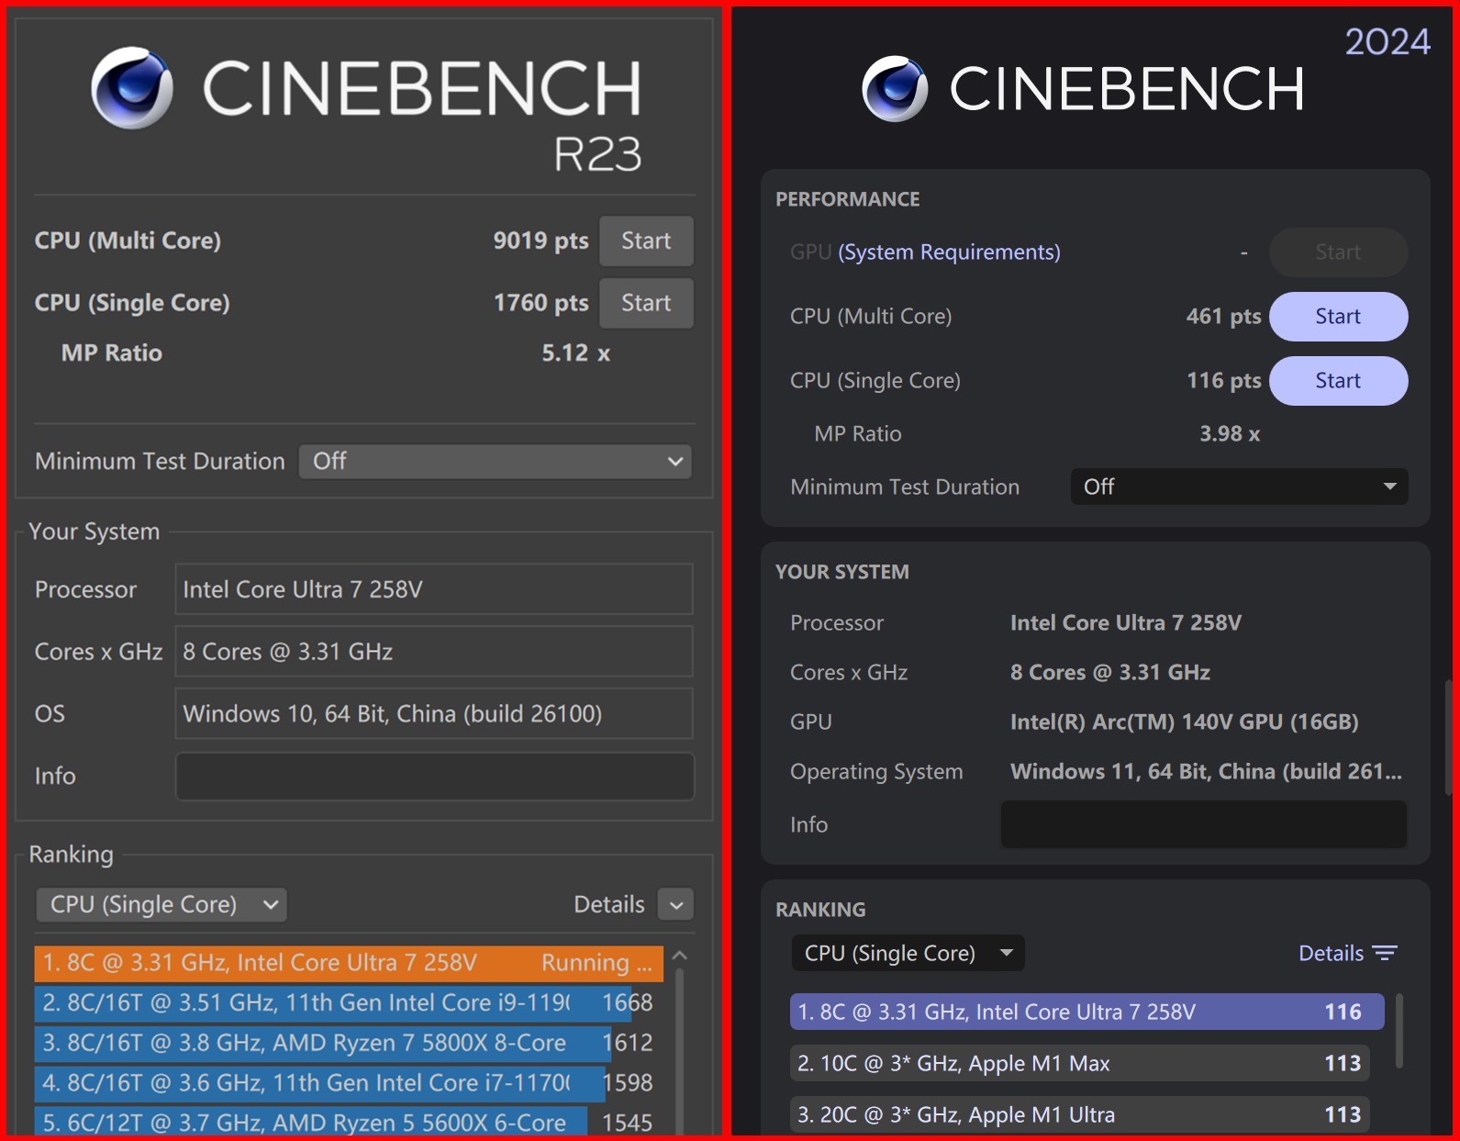The image size is (1460, 1141).
Task: Expand 2024 ranking CPU (Single Core) dropdown
Action: 907,954
